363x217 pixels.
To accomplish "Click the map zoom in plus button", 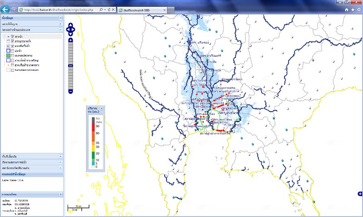I will pyautogui.click(x=70, y=40).
